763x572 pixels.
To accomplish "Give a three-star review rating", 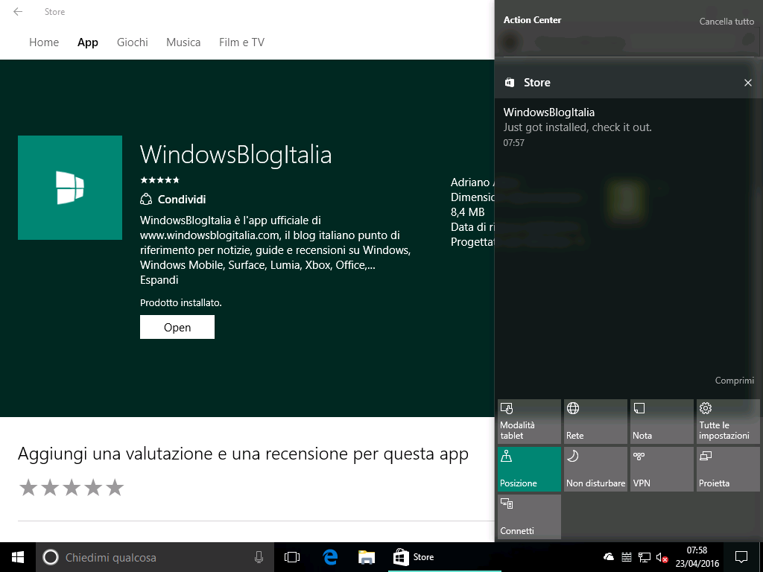I will pos(72,487).
